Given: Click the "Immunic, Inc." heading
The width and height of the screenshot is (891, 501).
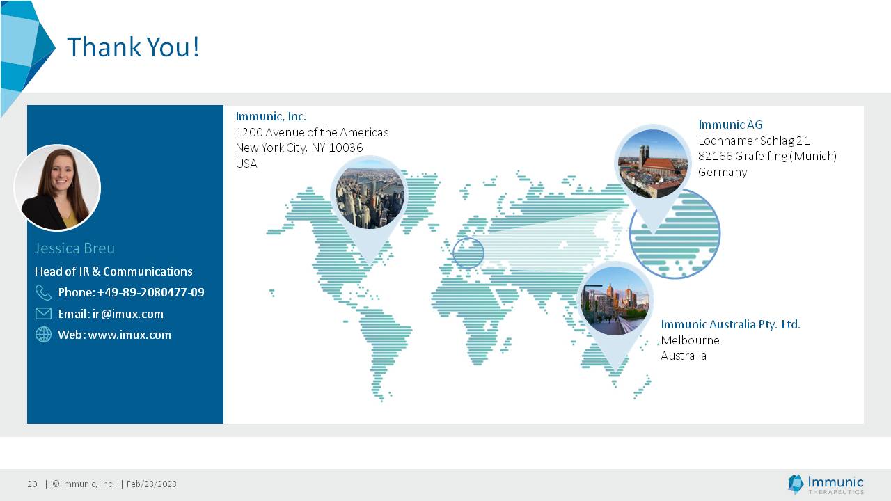Looking at the screenshot, I should 271,116.
